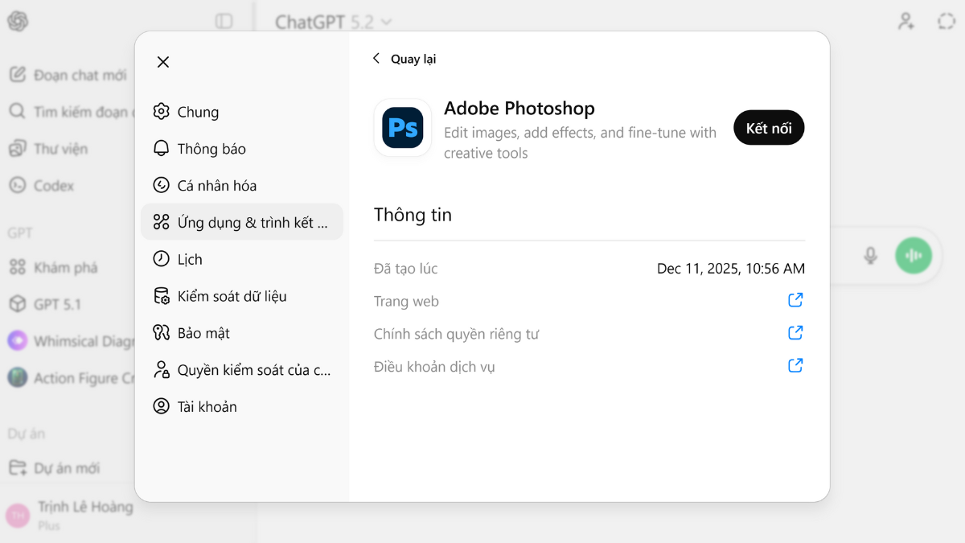Viewport: 965px width, 543px height.
Task: Click the Kết nối button
Action: pyautogui.click(x=768, y=128)
